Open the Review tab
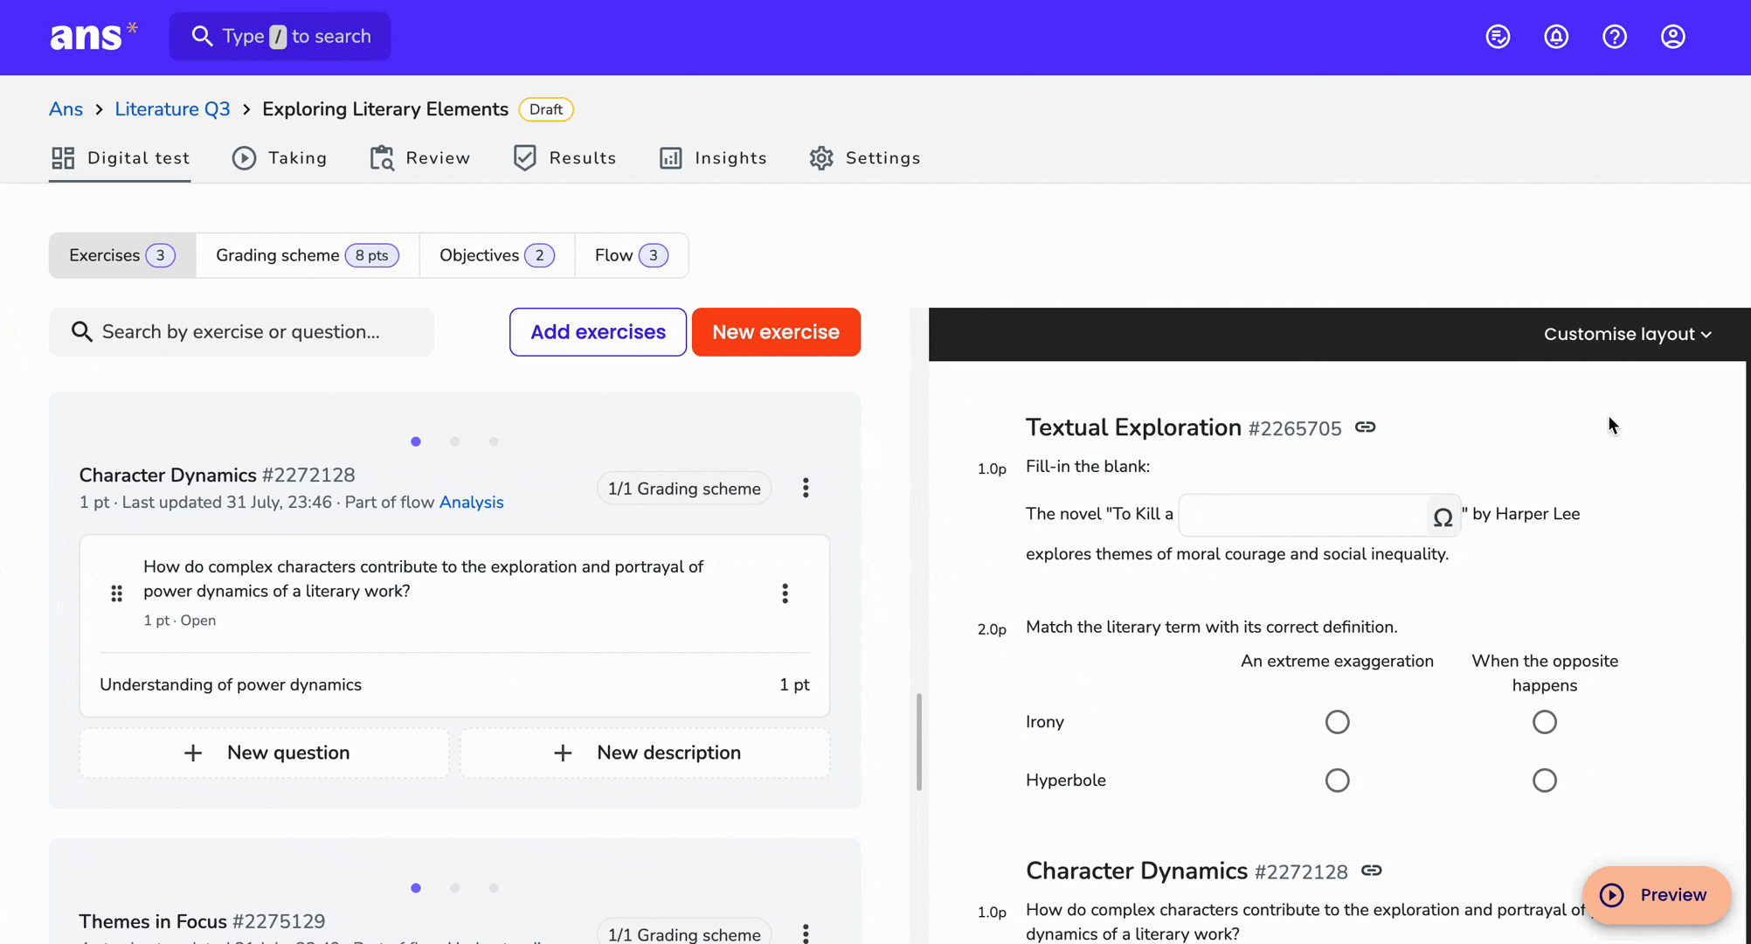Screen dimensions: 1751x944 [x=420, y=158]
